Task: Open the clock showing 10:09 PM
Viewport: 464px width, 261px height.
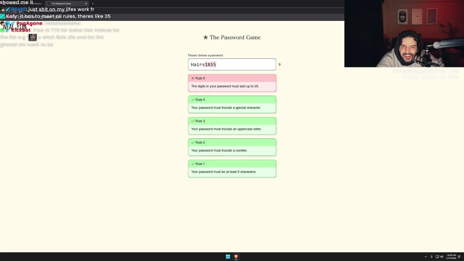Action: coord(451,257)
